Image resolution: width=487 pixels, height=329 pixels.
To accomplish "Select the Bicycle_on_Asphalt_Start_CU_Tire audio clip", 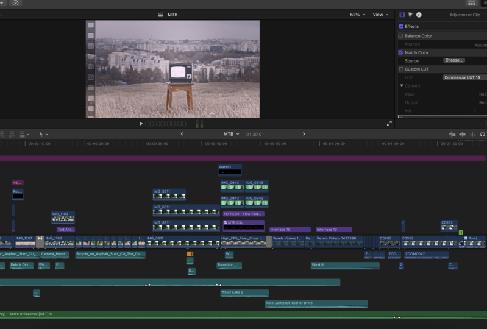I will tap(110, 255).
